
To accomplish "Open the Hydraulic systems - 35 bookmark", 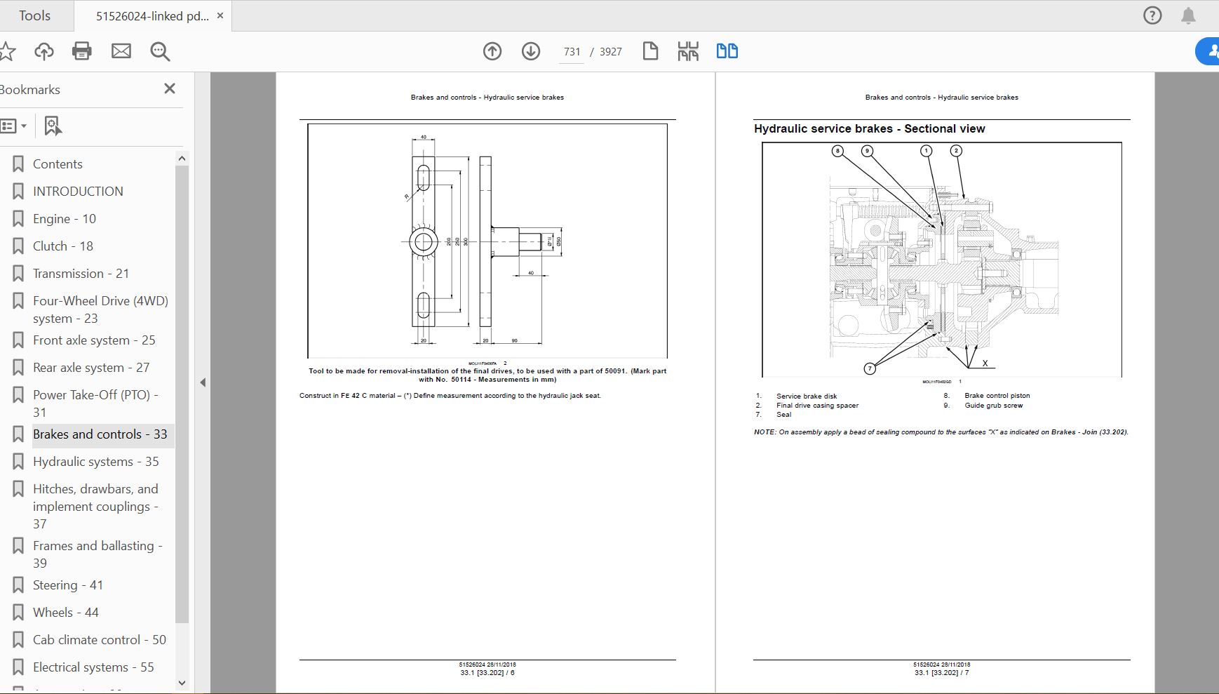I will tap(95, 462).
